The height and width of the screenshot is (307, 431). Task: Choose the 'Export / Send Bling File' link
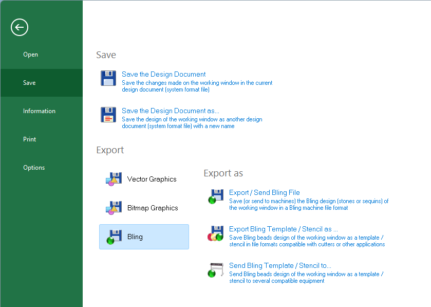pos(264,193)
